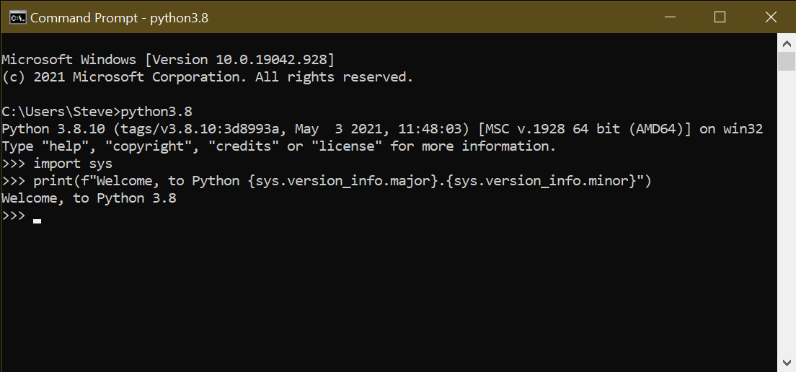The image size is (796, 372).
Task: Click the Microsoft Corporation copyright line
Action: coord(208,77)
